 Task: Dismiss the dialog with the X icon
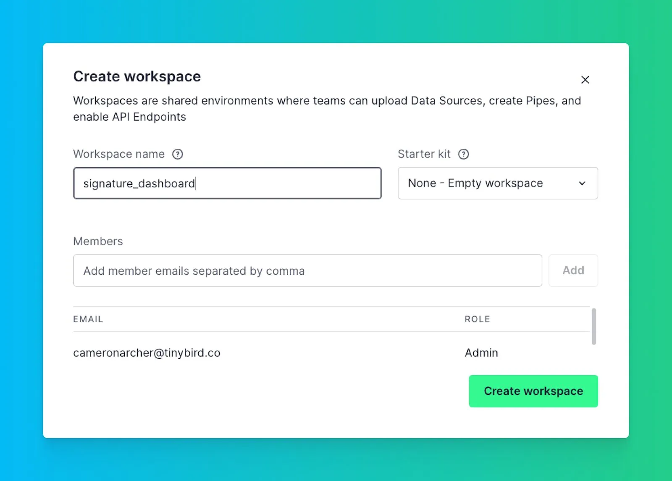pyautogui.click(x=585, y=79)
